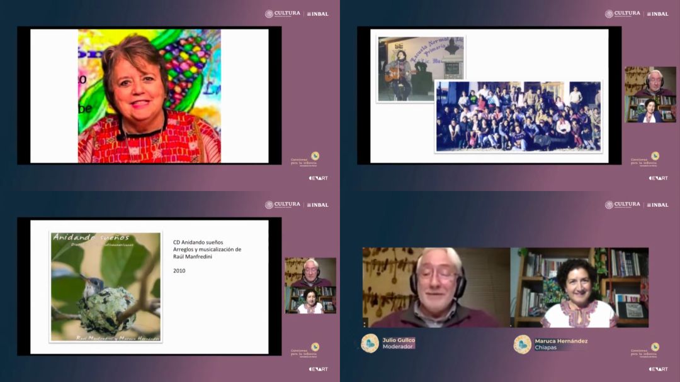Select the smiling woman portrait in the top-left slide
The image size is (680, 382).
coord(149,95)
